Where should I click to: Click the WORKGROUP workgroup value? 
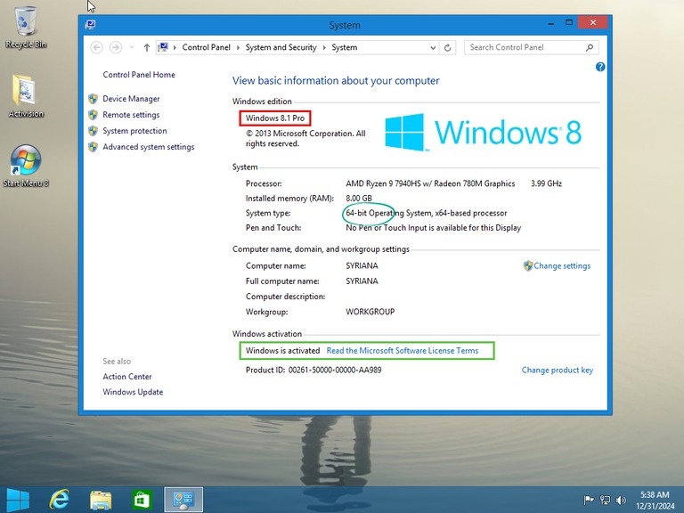pos(370,312)
